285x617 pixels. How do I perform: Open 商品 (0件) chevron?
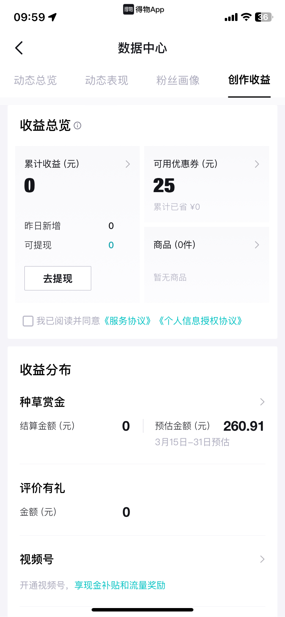(257, 245)
